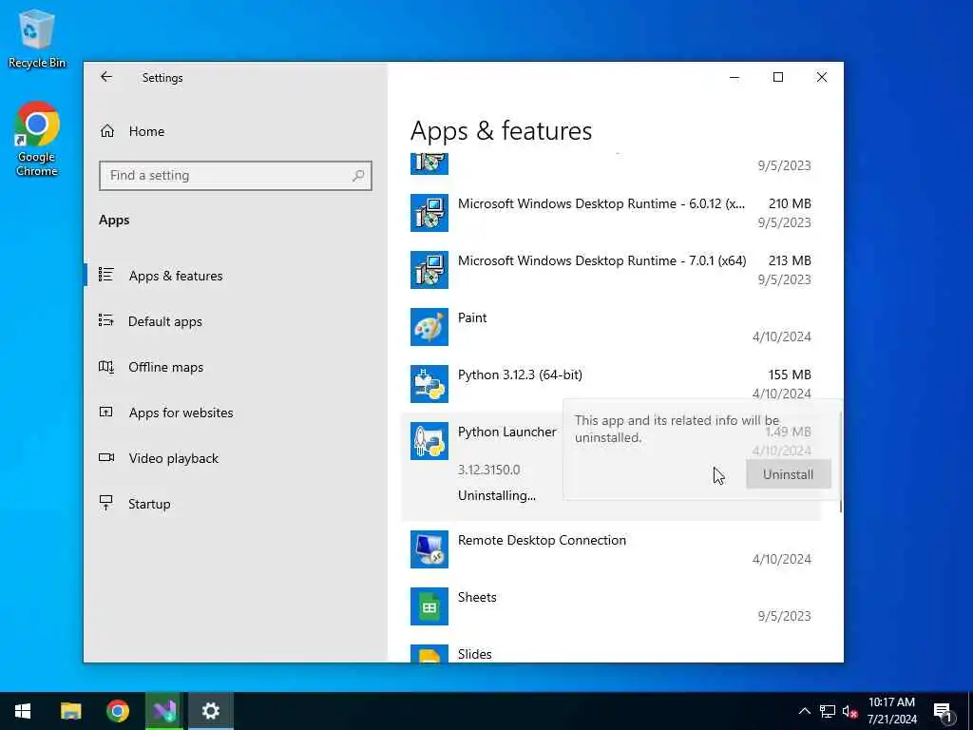Select the Python Launcher entry name
Image resolution: width=973 pixels, height=730 pixels.
coord(507,432)
